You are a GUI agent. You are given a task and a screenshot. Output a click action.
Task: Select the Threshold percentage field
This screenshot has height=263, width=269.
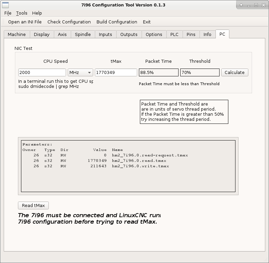tap(200, 72)
